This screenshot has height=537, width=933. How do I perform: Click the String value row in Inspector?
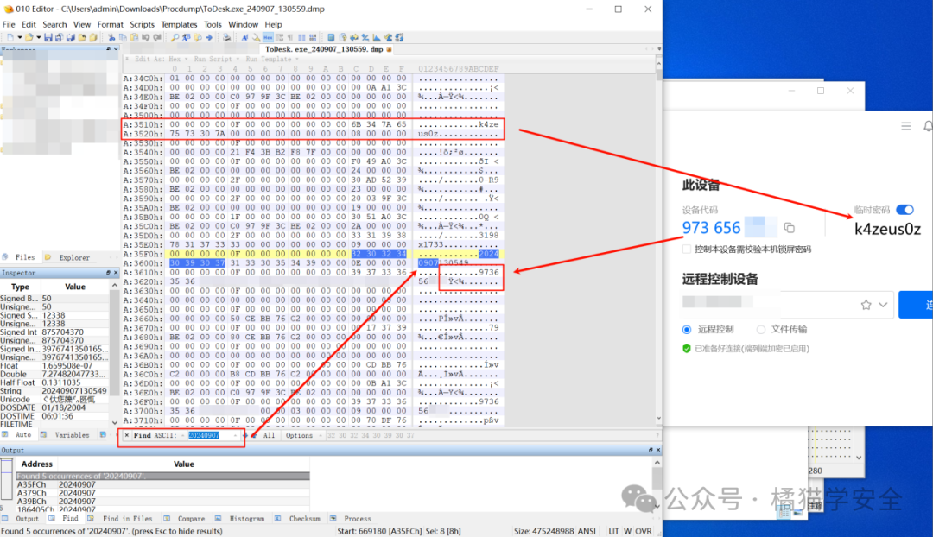pos(54,391)
